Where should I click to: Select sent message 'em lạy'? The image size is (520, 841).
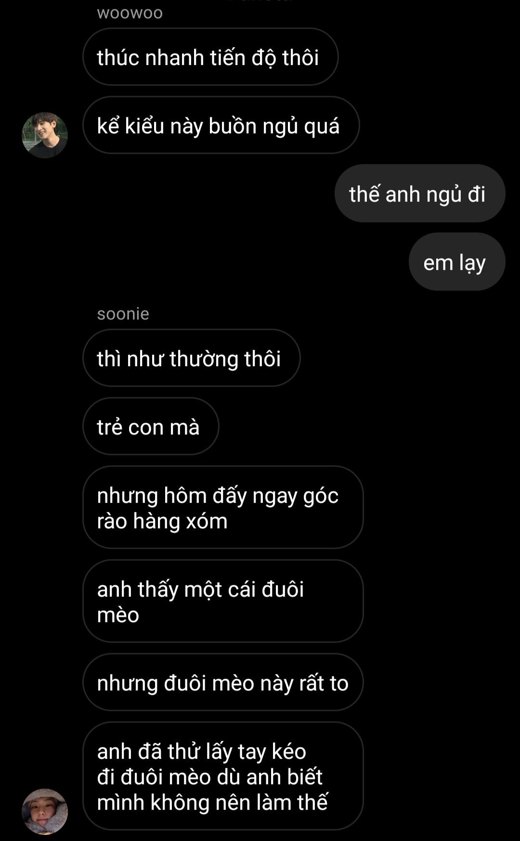[457, 262]
